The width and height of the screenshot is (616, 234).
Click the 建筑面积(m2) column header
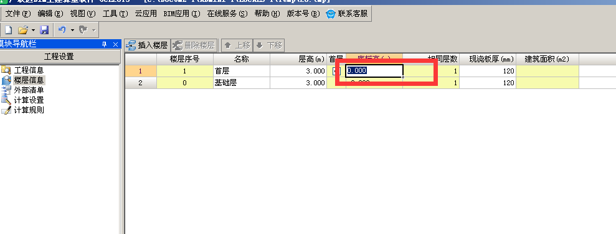[x=547, y=59]
